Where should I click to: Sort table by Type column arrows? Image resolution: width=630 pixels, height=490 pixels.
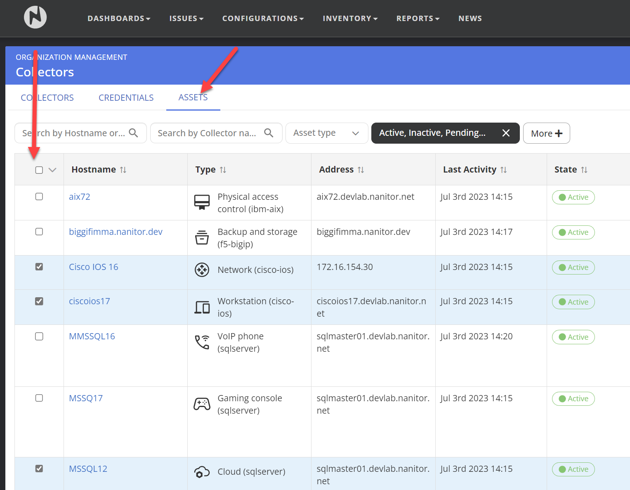tap(223, 170)
